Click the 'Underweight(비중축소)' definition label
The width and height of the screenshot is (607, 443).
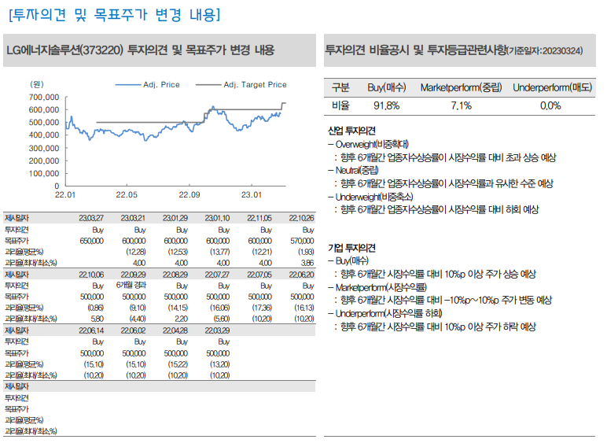coord(374,197)
